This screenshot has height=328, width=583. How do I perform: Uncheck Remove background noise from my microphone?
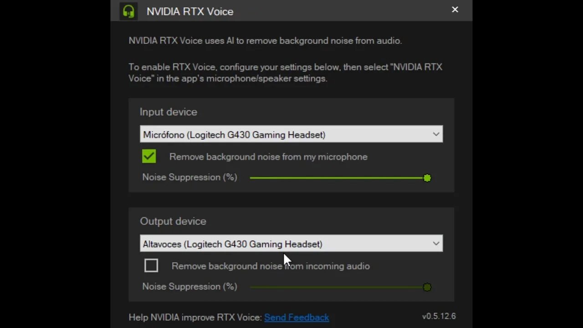click(x=149, y=156)
